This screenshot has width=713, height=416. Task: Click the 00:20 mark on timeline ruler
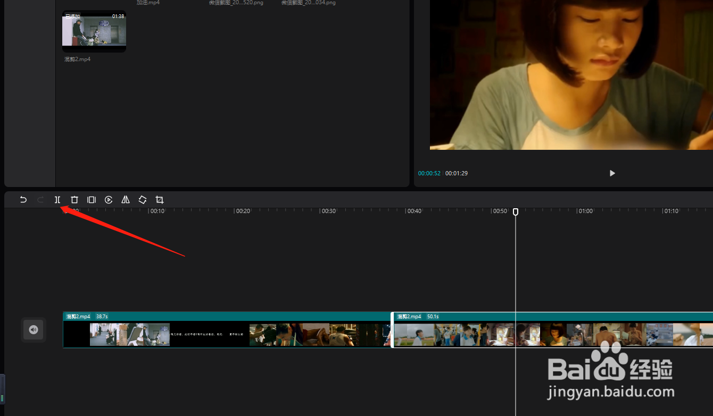coord(243,211)
